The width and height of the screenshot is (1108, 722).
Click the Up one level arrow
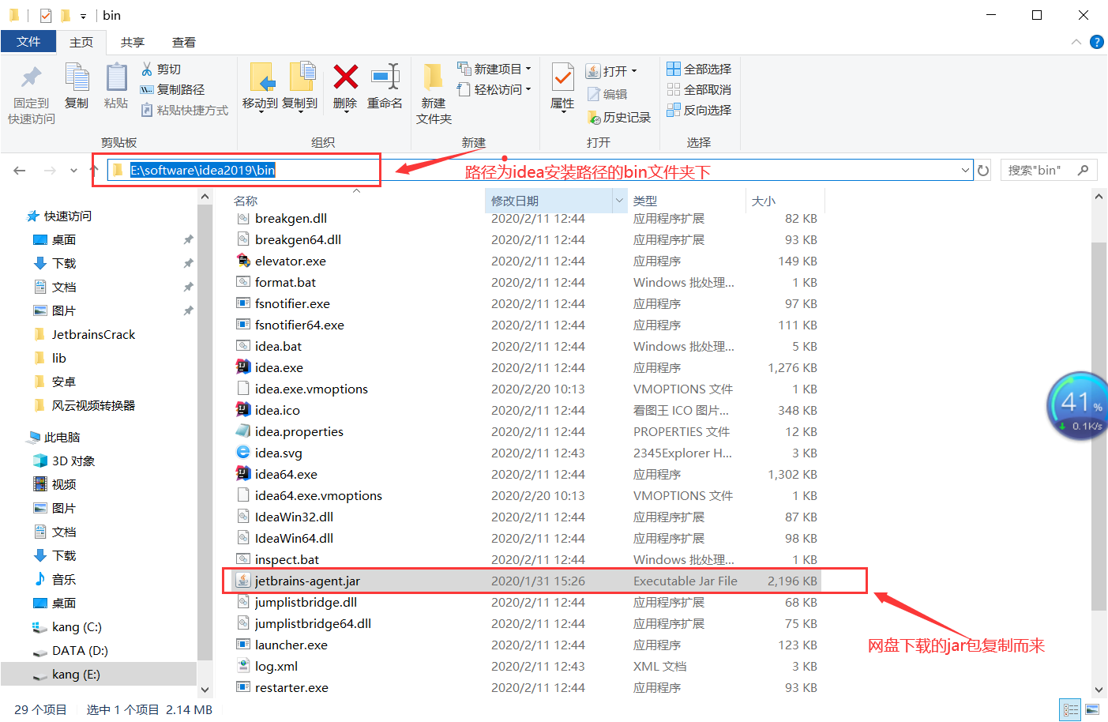[x=94, y=170]
